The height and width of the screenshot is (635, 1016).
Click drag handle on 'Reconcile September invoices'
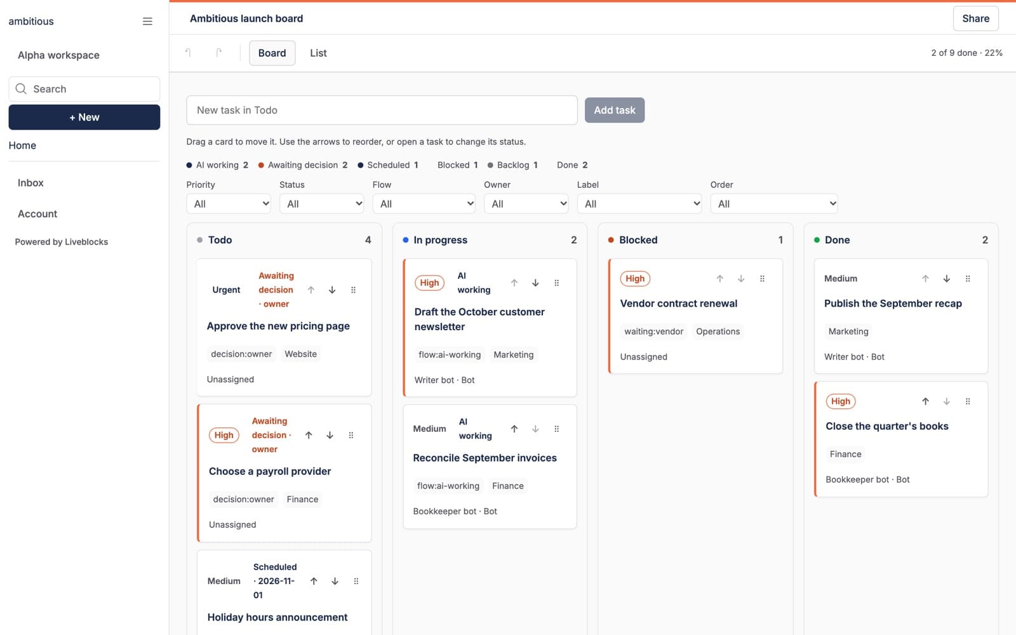click(x=557, y=429)
